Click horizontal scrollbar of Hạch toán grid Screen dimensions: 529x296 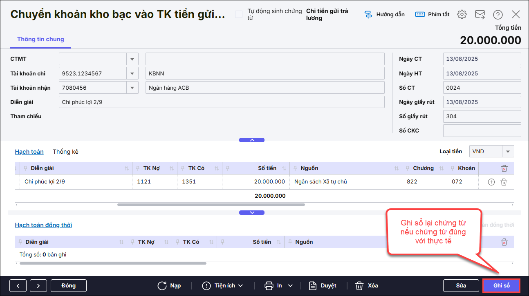[x=211, y=204]
